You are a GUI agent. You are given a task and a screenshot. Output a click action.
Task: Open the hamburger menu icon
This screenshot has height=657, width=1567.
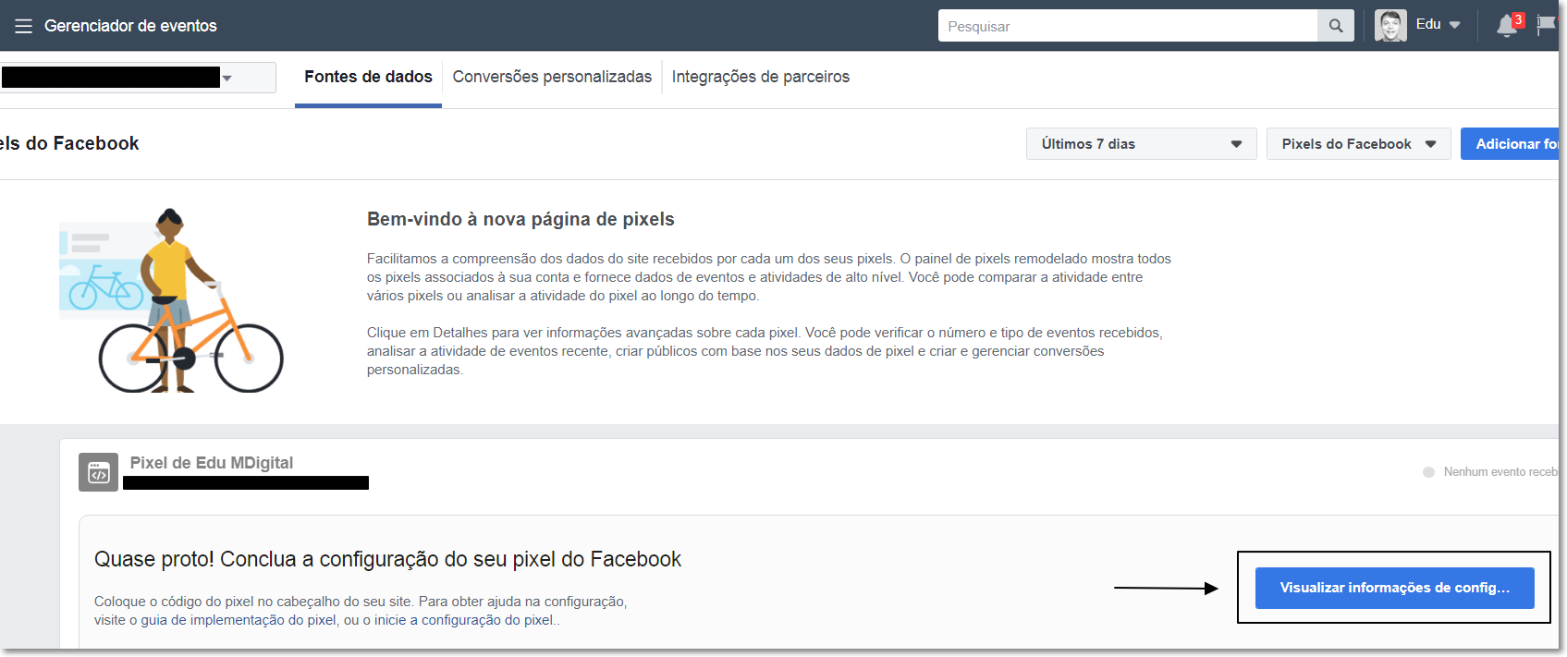pos(23,26)
